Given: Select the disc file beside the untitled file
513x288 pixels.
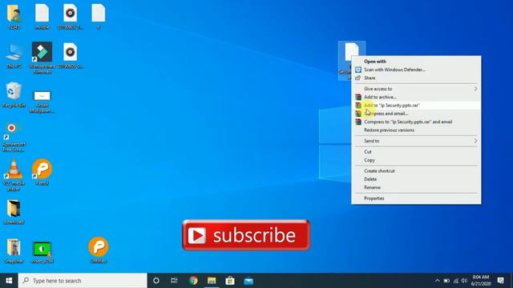Looking at the screenshot, I should (x=70, y=14).
